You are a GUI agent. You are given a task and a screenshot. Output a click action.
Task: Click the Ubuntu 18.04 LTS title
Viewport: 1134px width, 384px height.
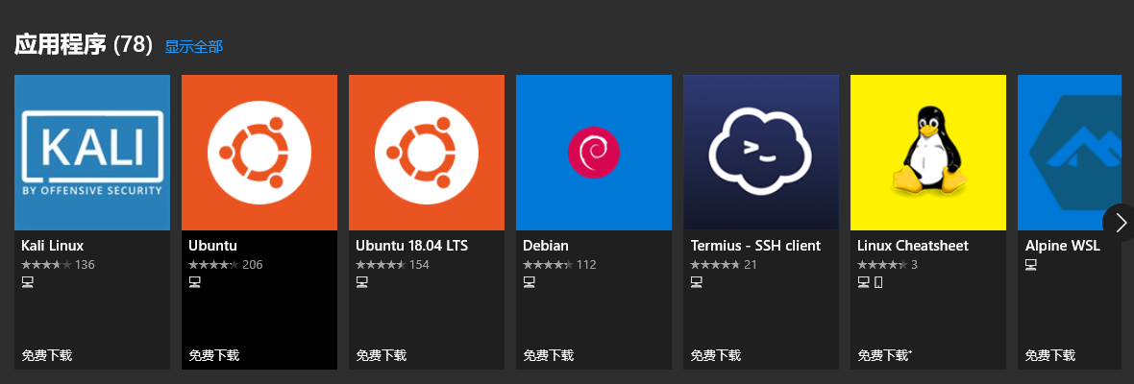[x=411, y=246]
